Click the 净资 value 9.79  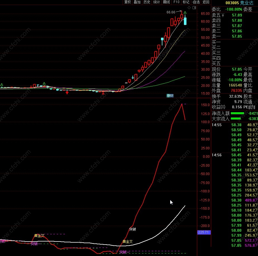pyautogui.click(x=238, y=102)
